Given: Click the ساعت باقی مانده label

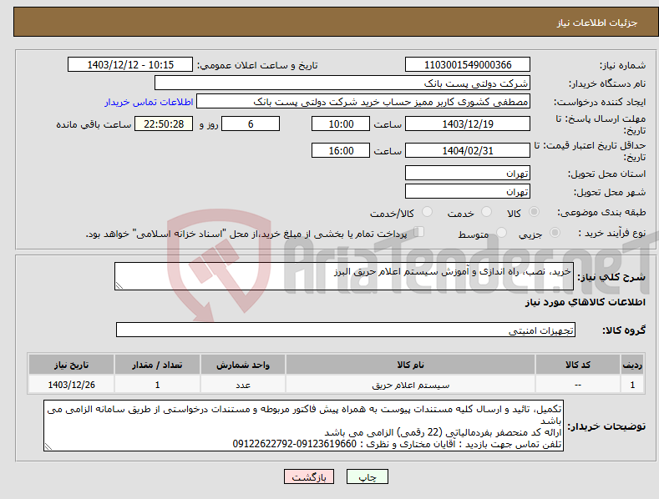Looking at the screenshot, I should coord(94,124).
